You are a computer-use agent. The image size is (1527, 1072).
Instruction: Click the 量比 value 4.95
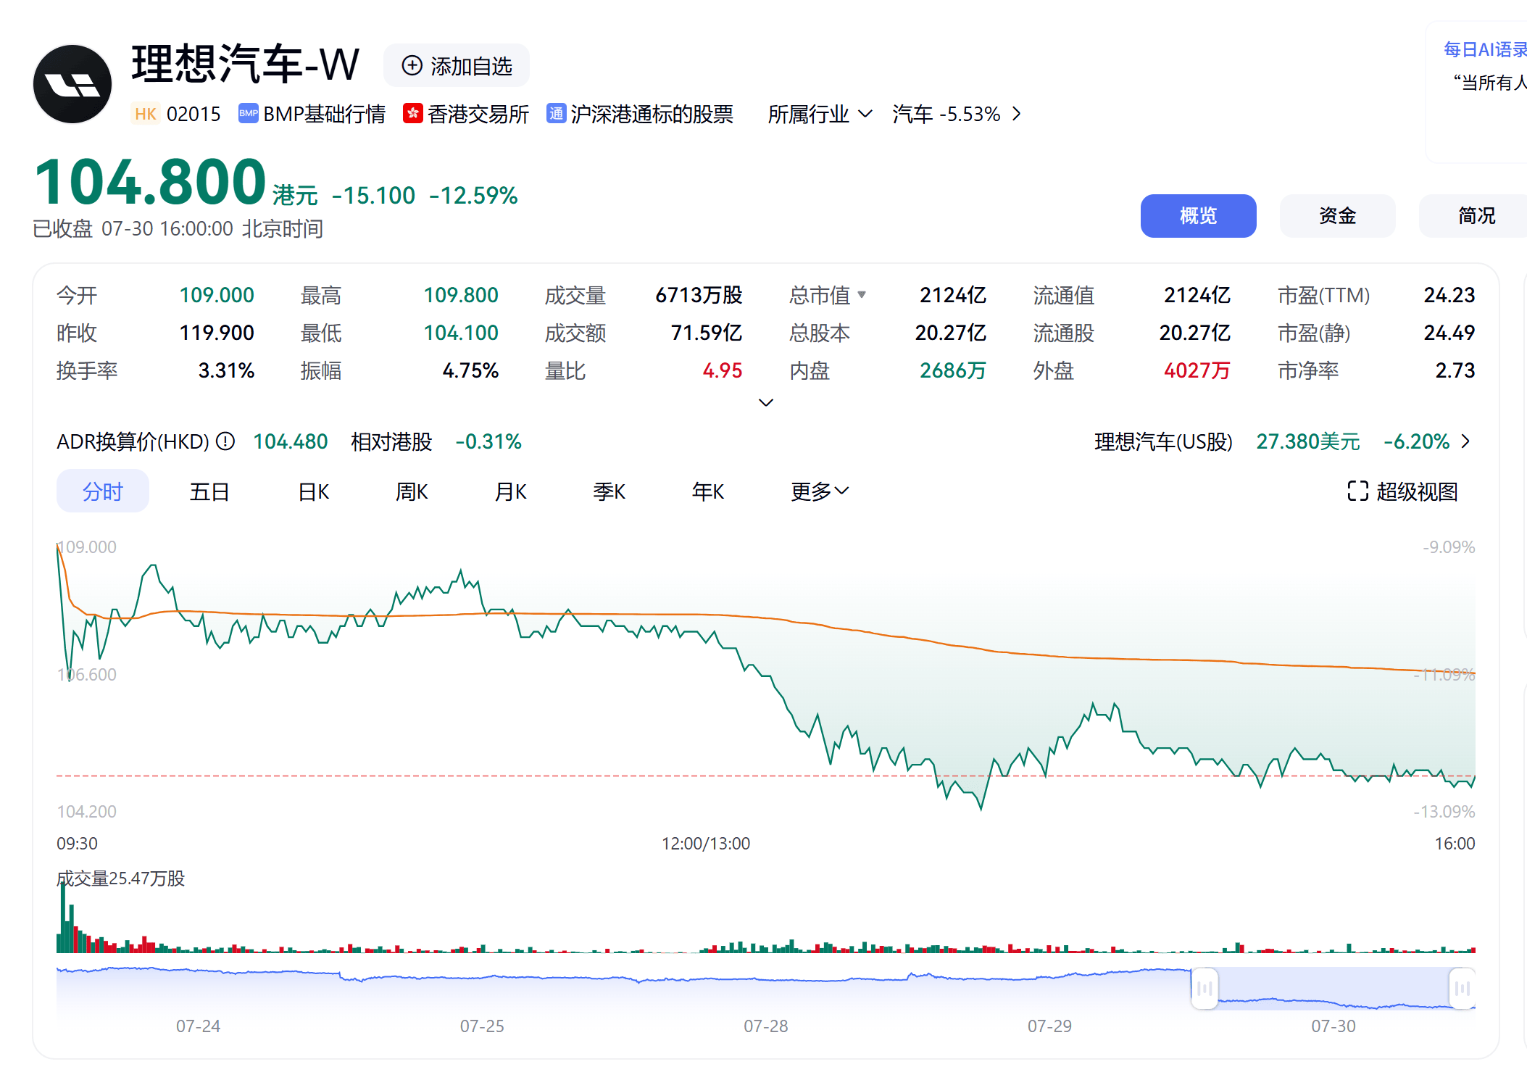[x=723, y=370]
